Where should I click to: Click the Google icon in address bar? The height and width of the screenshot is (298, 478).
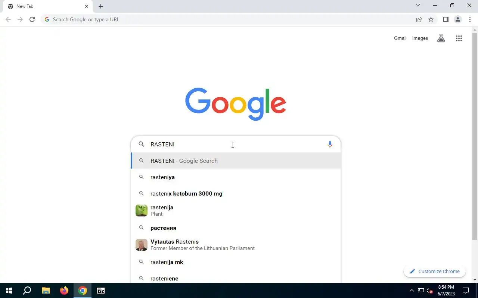click(47, 19)
